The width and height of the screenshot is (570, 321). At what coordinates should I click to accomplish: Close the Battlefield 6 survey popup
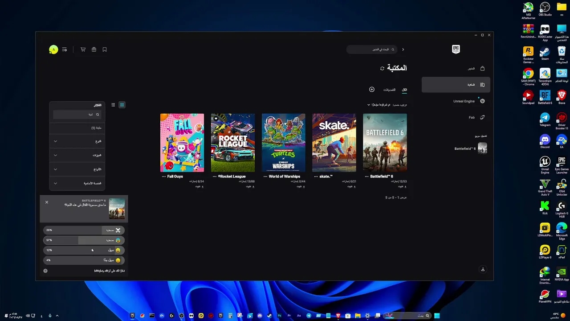coord(47,202)
